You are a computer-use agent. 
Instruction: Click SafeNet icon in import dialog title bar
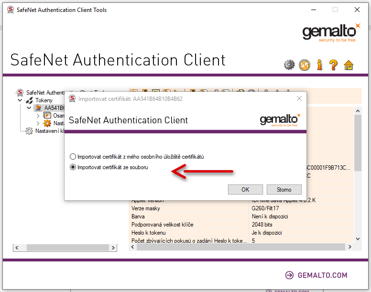tap(72, 98)
